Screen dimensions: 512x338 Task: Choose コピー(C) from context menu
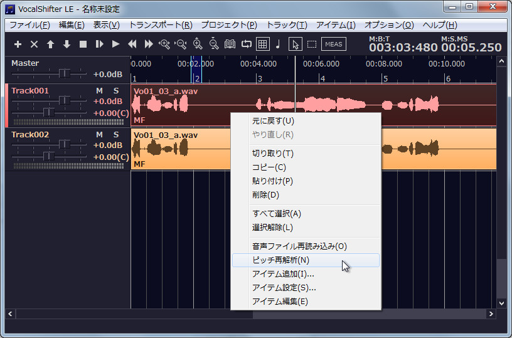point(306,167)
